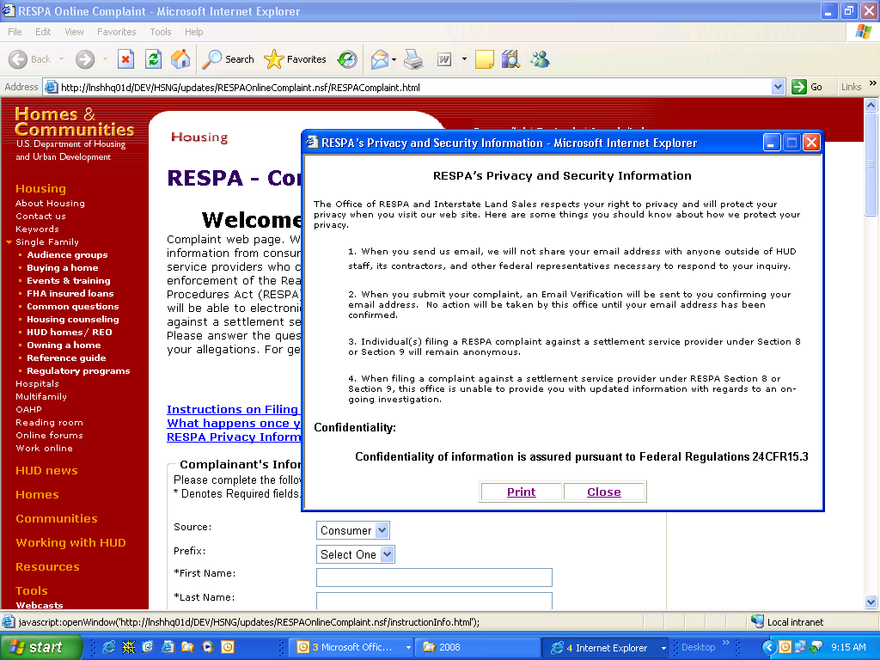The height and width of the screenshot is (660, 880).
Task: Click the Back navigation arrow icon
Action: [18, 59]
